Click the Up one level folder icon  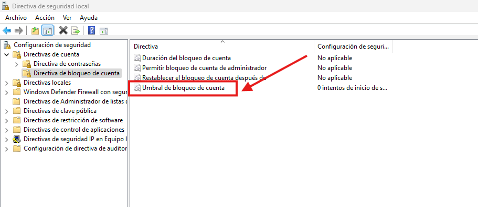(x=35, y=30)
